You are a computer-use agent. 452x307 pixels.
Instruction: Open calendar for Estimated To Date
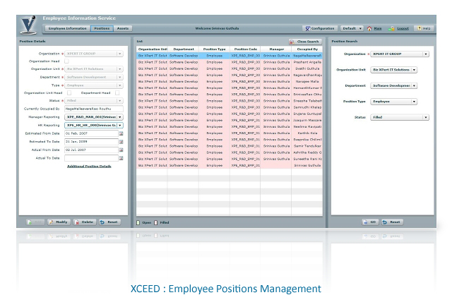[121, 142]
